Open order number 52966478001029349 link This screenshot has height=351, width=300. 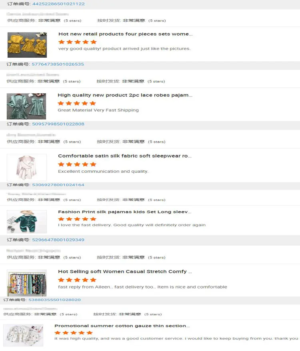(58, 240)
